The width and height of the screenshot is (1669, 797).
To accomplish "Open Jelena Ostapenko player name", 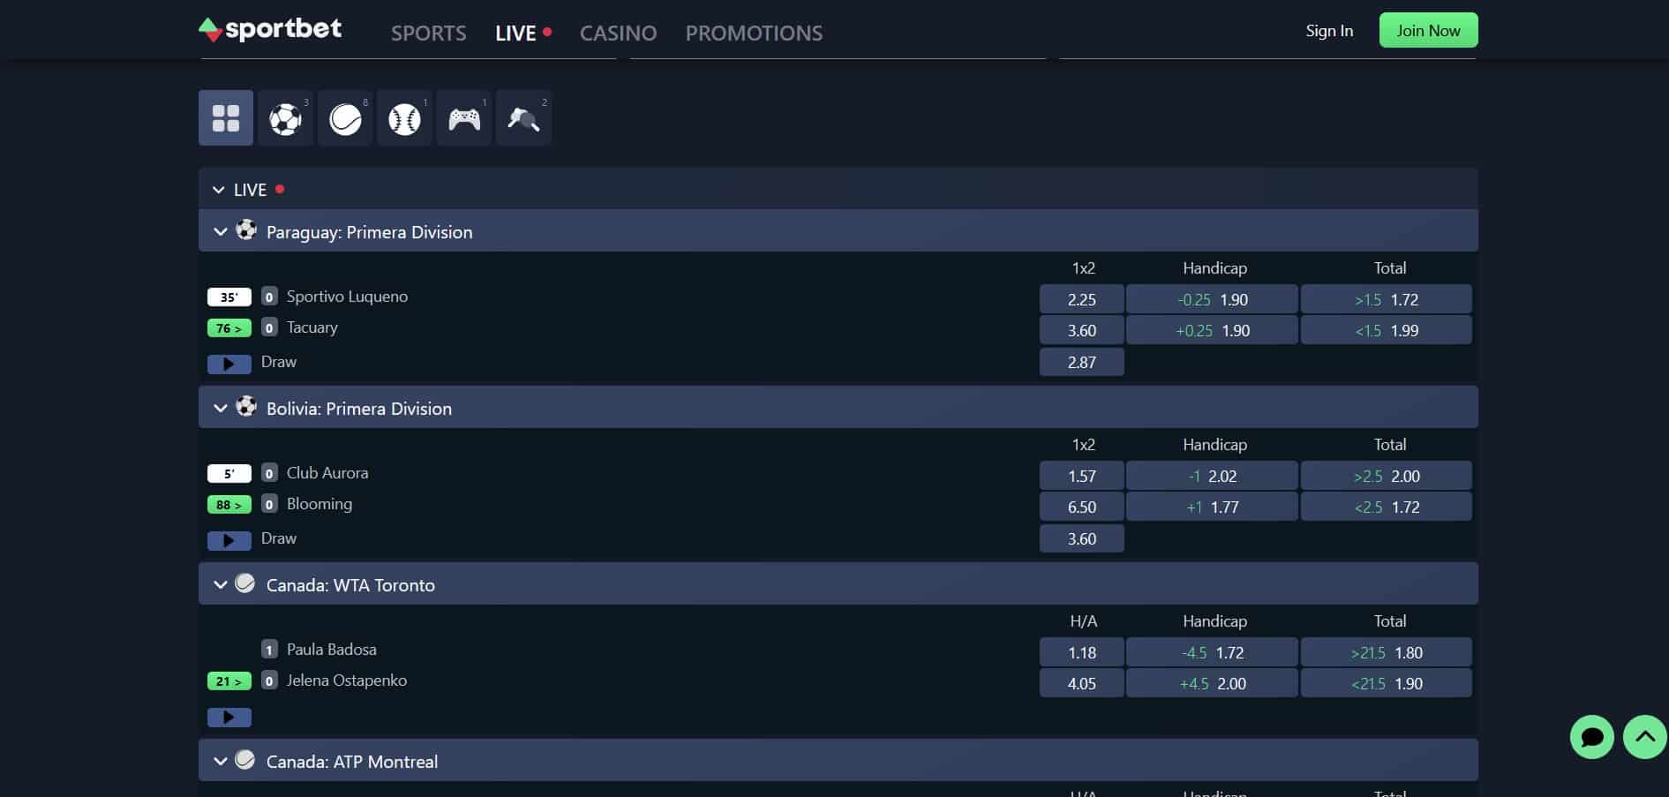I will click(347, 680).
